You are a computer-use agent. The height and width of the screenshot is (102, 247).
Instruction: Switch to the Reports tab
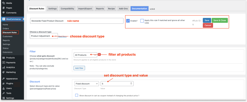[x=100, y=9]
